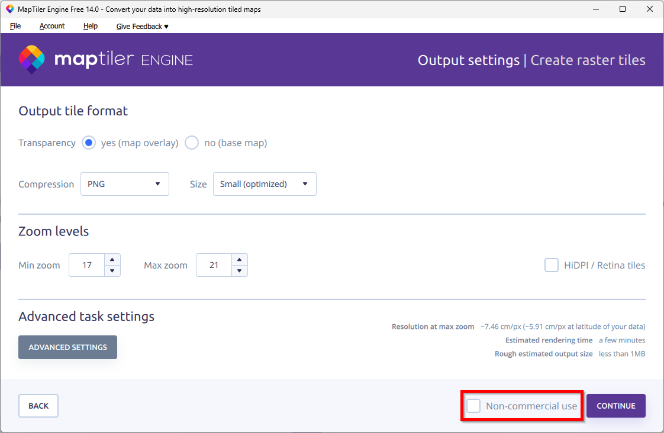Click the MapTiler app icon in title bar

point(9,9)
